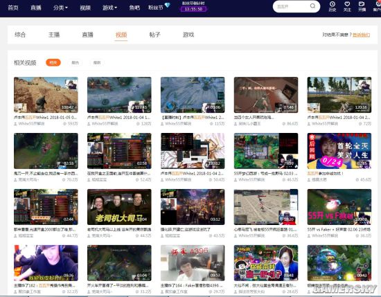Switch to the 帖子 results tab
Image resolution: width=381 pixels, height=297 pixels.
[154, 35]
